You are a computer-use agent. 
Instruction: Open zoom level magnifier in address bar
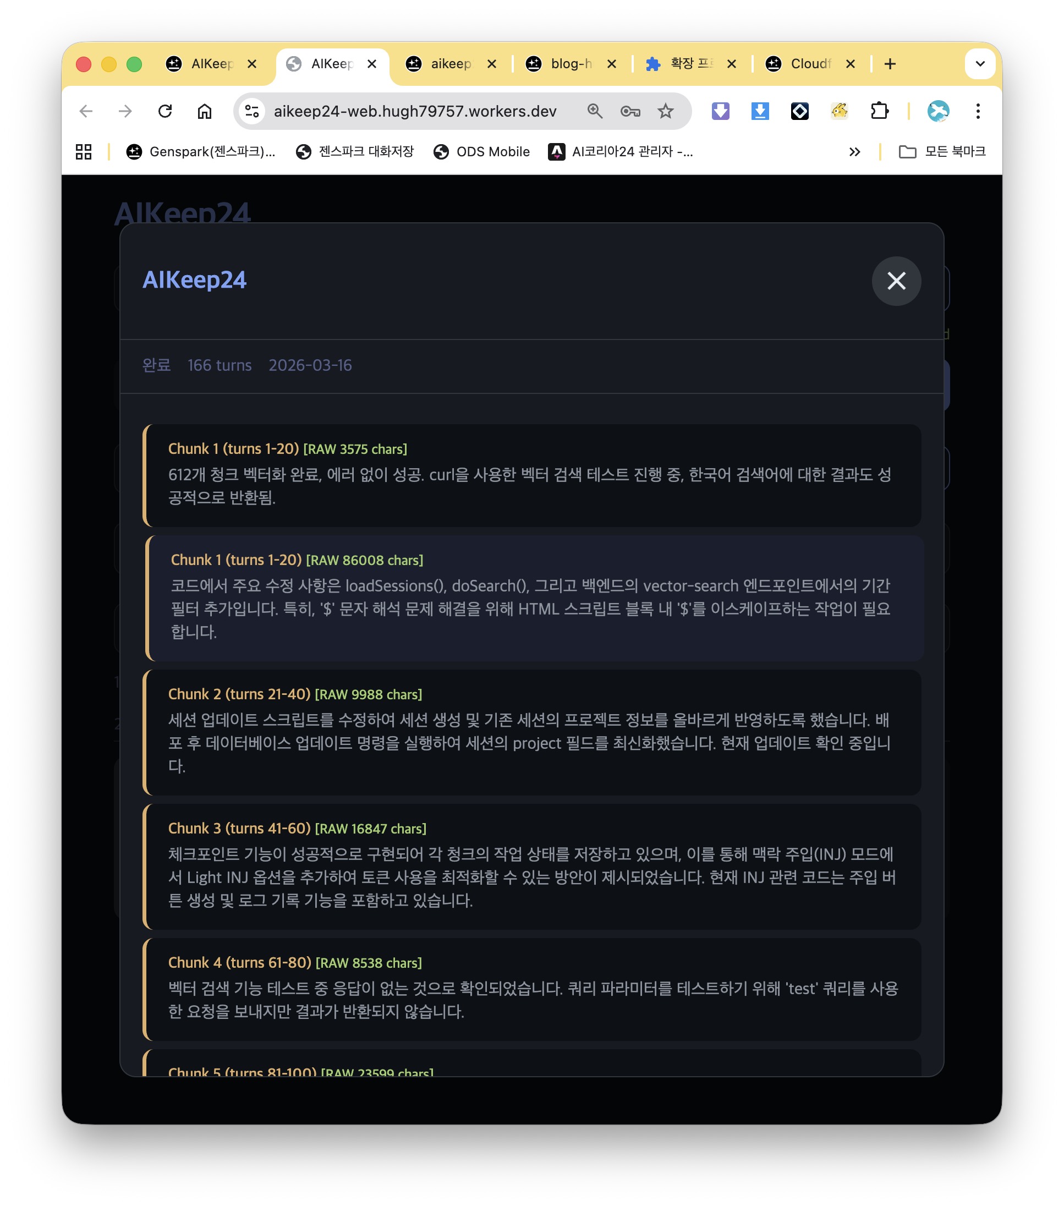pyautogui.click(x=594, y=111)
